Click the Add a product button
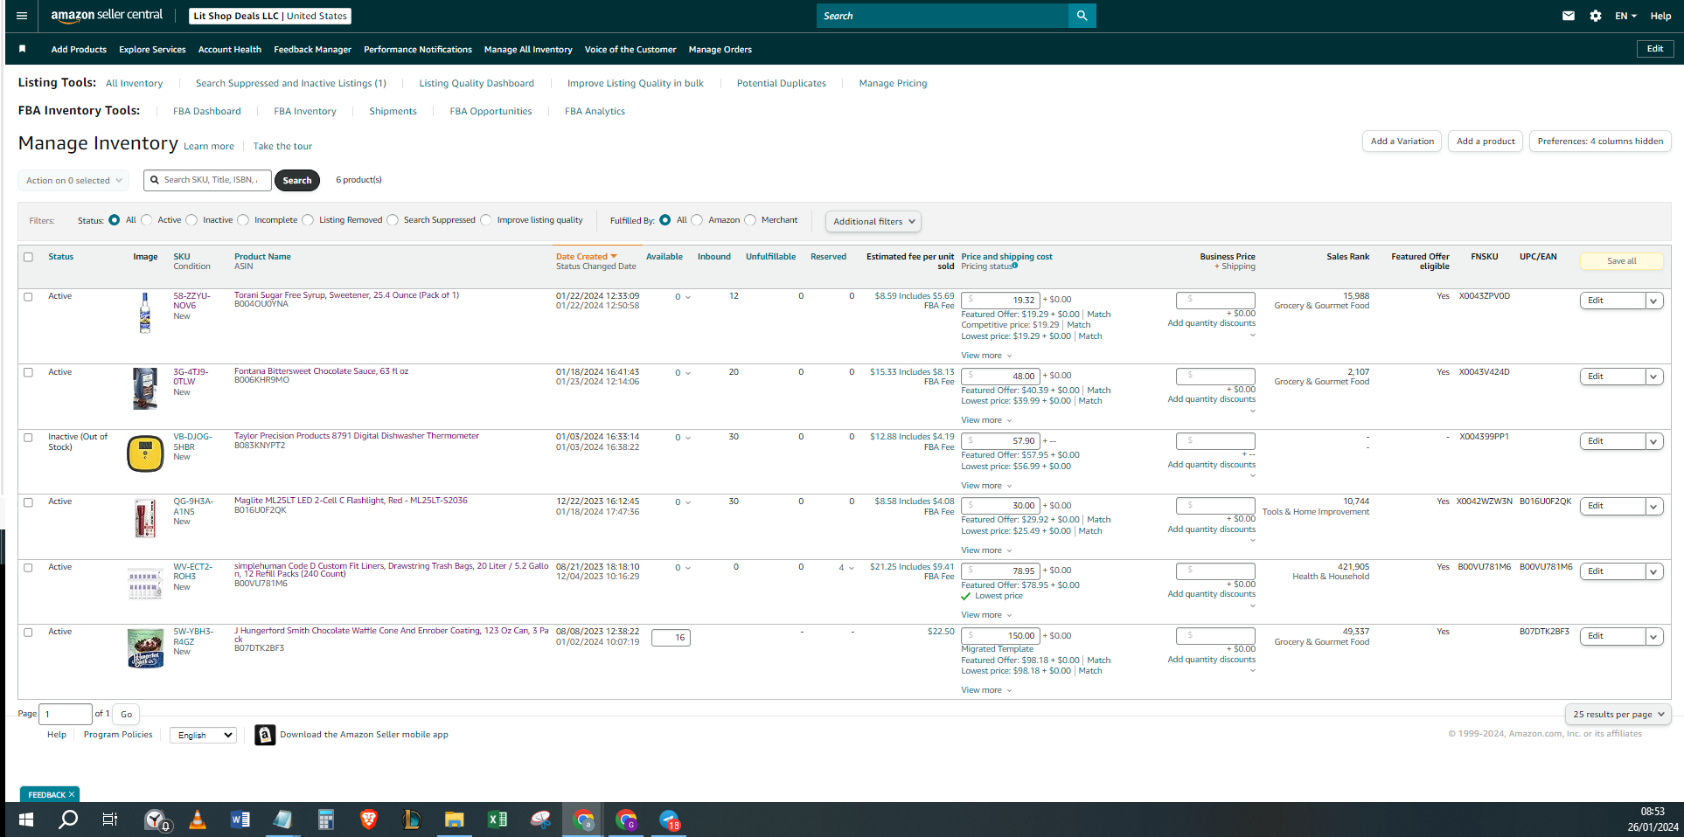 click(x=1486, y=142)
